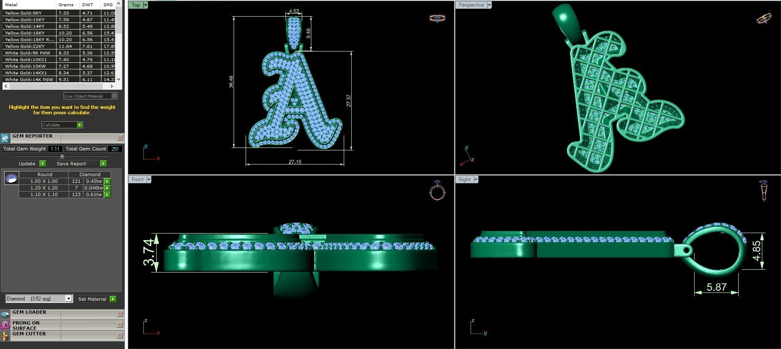
Task: Click the Prong On Surface panel icon
Action: (5, 325)
